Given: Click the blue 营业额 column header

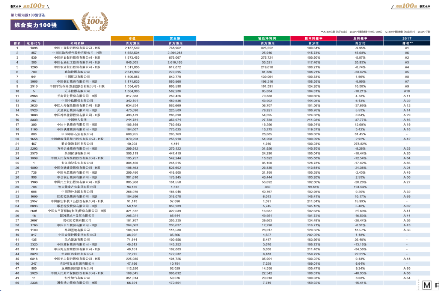Looking at the screenshot, I should point(175,38).
